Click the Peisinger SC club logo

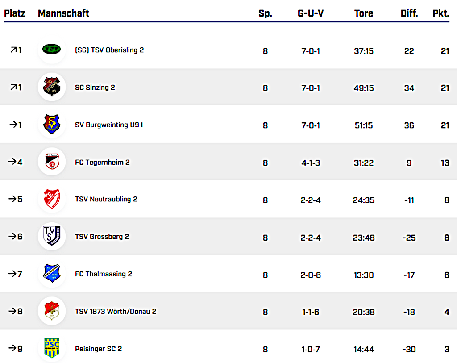(x=51, y=348)
